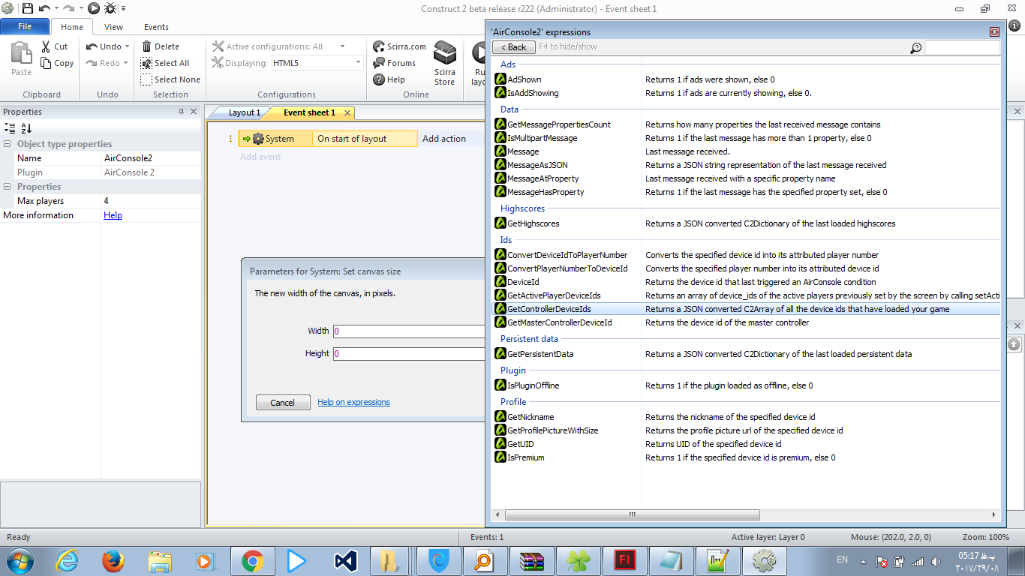Viewport: 1025px width, 576px height.
Task: Select the GetNickname expression
Action: coord(531,417)
